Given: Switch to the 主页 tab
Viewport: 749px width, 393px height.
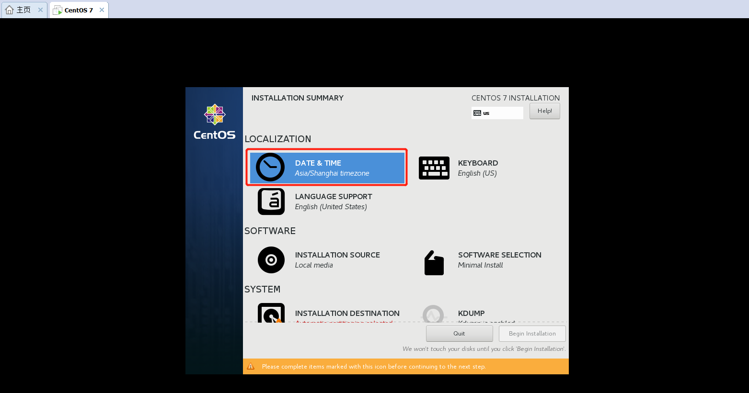Looking at the screenshot, I should [x=24, y=10].
